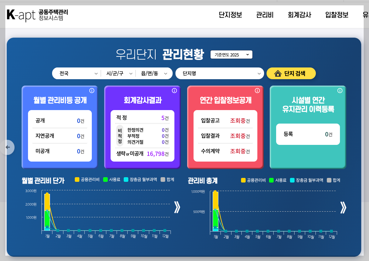Click the info icon on 시설별 연간 유지관리 이력등록 card
Image resolution: width=369 pixels, height=261 pixels.
[x=340, y=91]
